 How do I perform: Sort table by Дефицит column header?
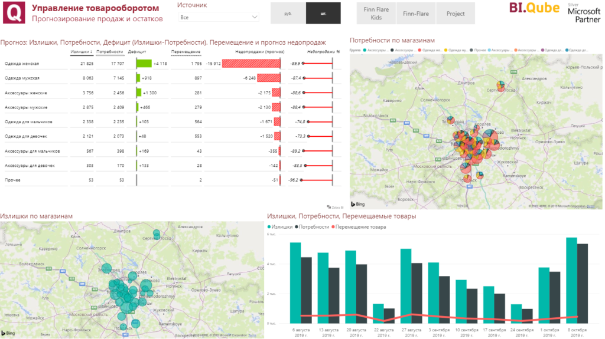click(x=137, y=52)
